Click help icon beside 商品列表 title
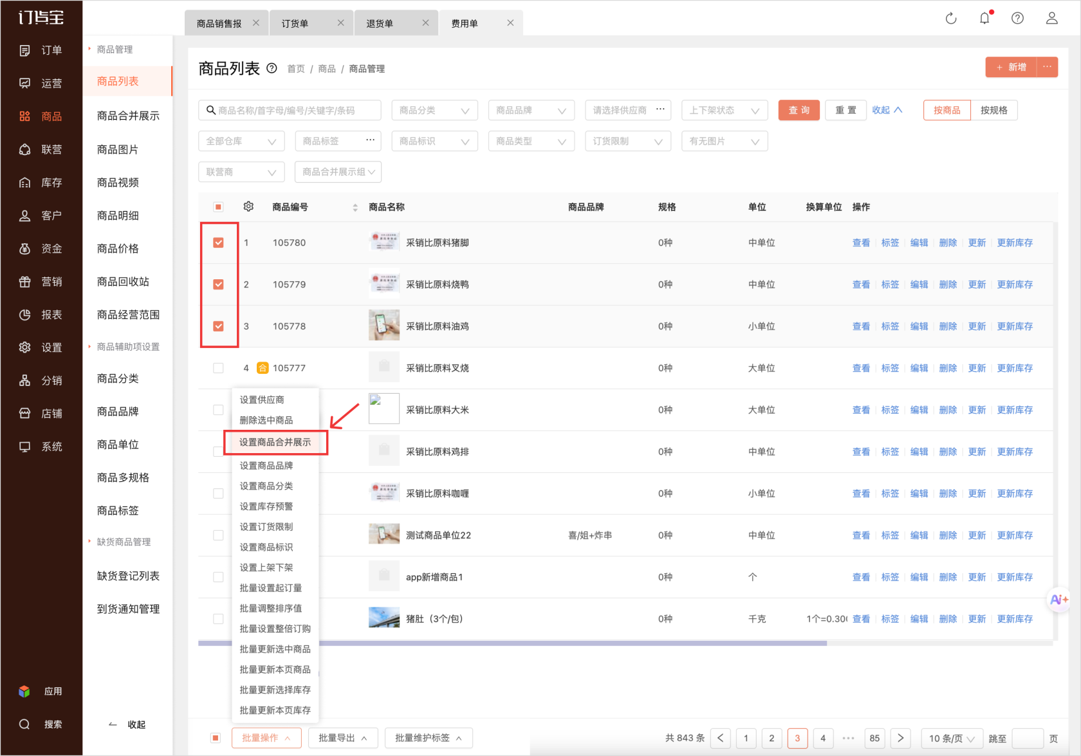Screen dimensions: 1081x756 (272, 68)
